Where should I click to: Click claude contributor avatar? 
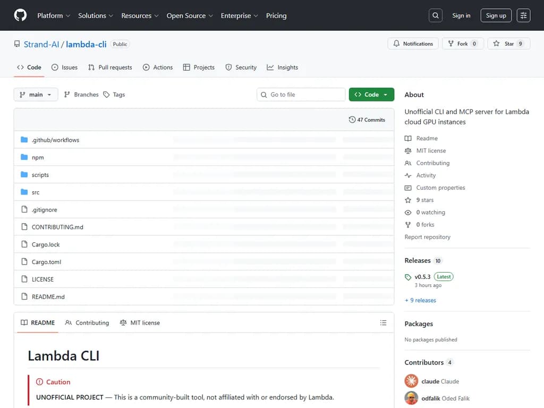tap(411, 381)
